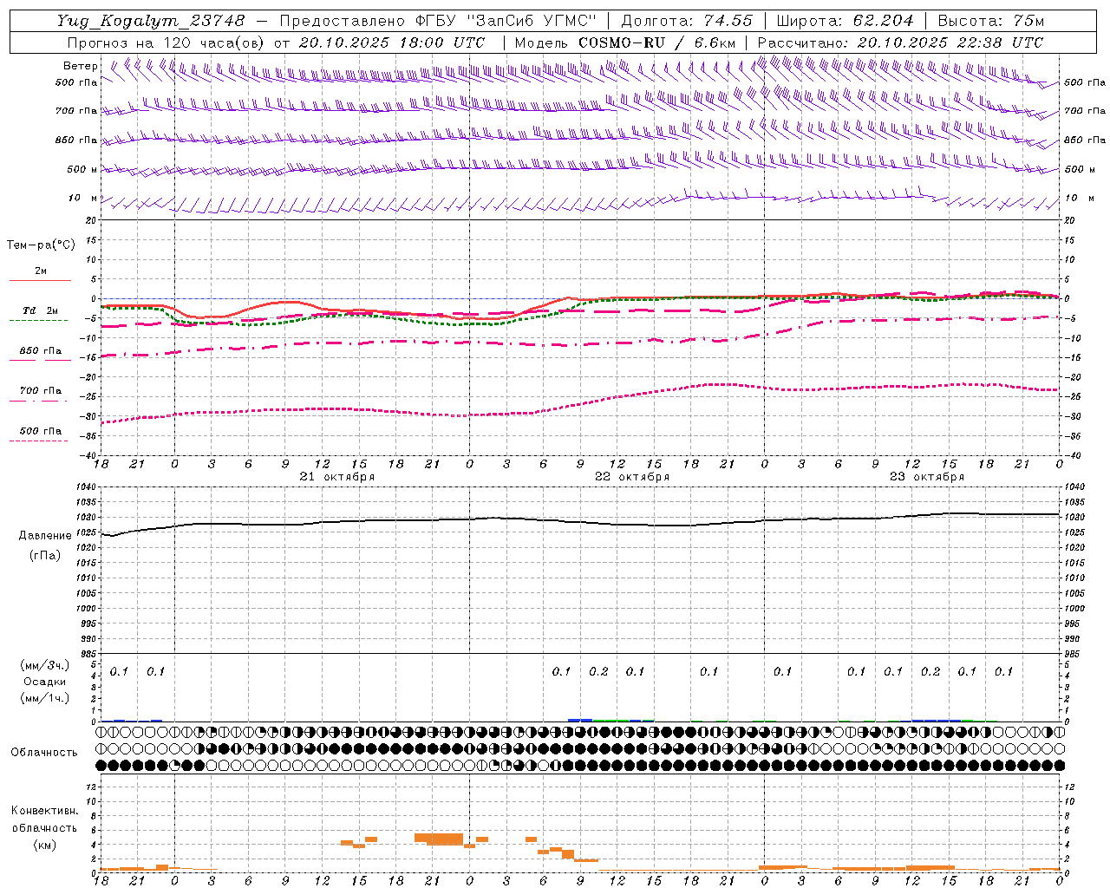Viewport: 1110px width, 888px height.
Task: Click the Тем-ра(°C) axis title
Action: click(41, 245)
